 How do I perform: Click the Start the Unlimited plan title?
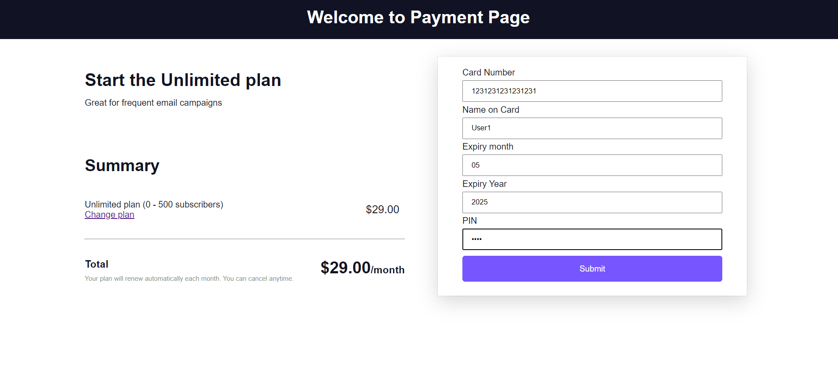[183, 80]
